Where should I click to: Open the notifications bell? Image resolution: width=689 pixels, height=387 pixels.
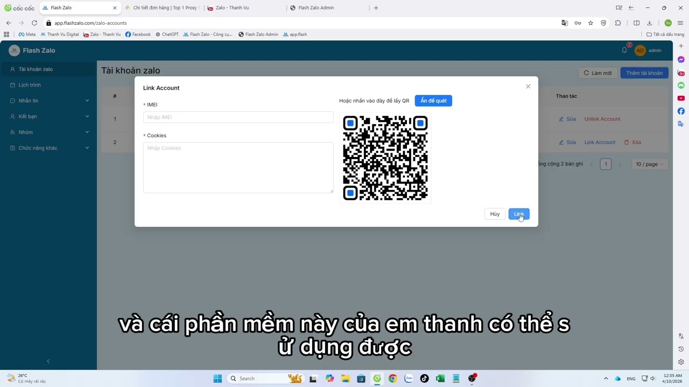pyautogui.click(x=624, y=51)
